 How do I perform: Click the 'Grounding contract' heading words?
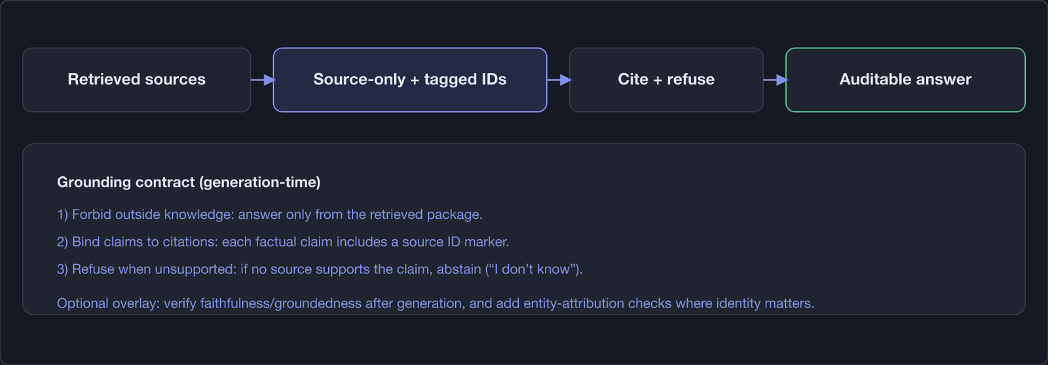tap(126, 182)
